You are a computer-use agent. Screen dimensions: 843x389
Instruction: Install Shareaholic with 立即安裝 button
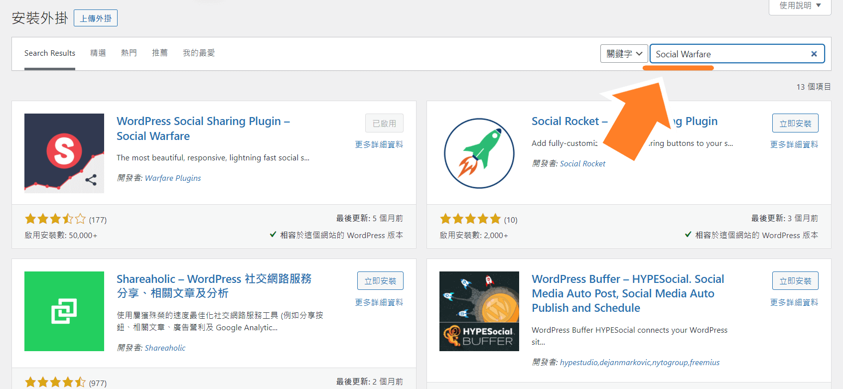coord(380,280)
